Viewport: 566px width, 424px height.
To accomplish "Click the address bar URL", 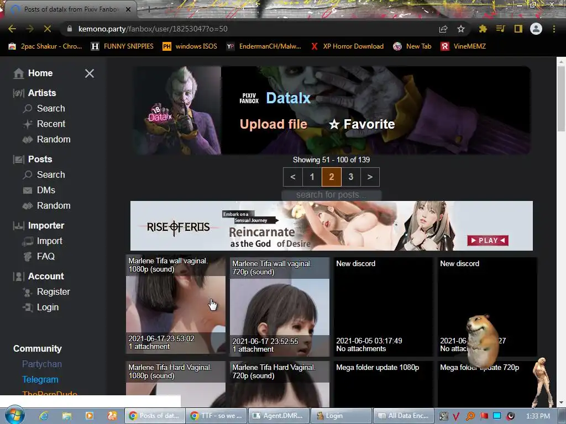I will 153,29.
